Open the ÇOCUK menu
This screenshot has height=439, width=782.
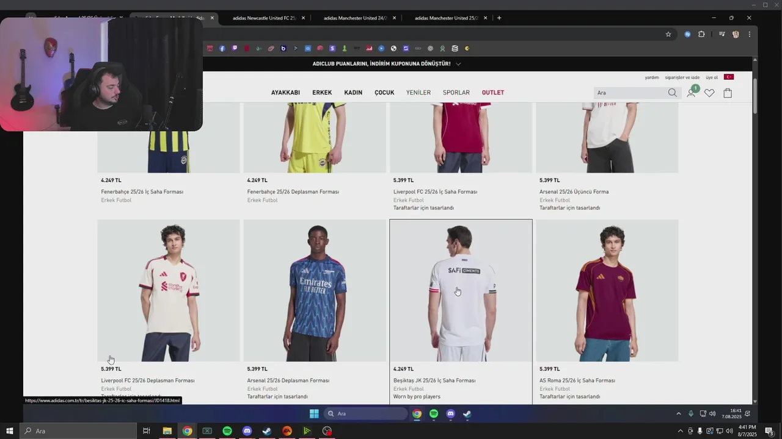pos(384,93)
